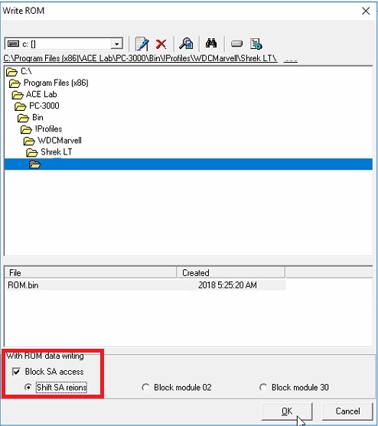This screenshot has height=426, width=378.
Task: Toggle the Block SA access checkbox
Action: (16, 372)
